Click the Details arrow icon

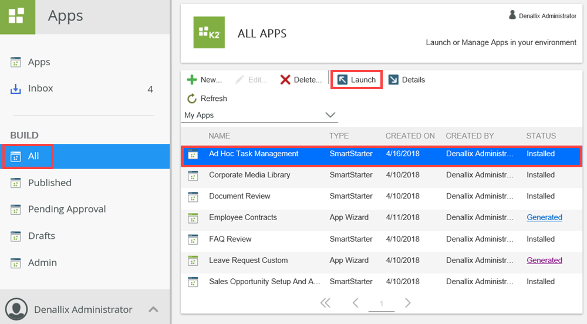[x=393, y=80]
